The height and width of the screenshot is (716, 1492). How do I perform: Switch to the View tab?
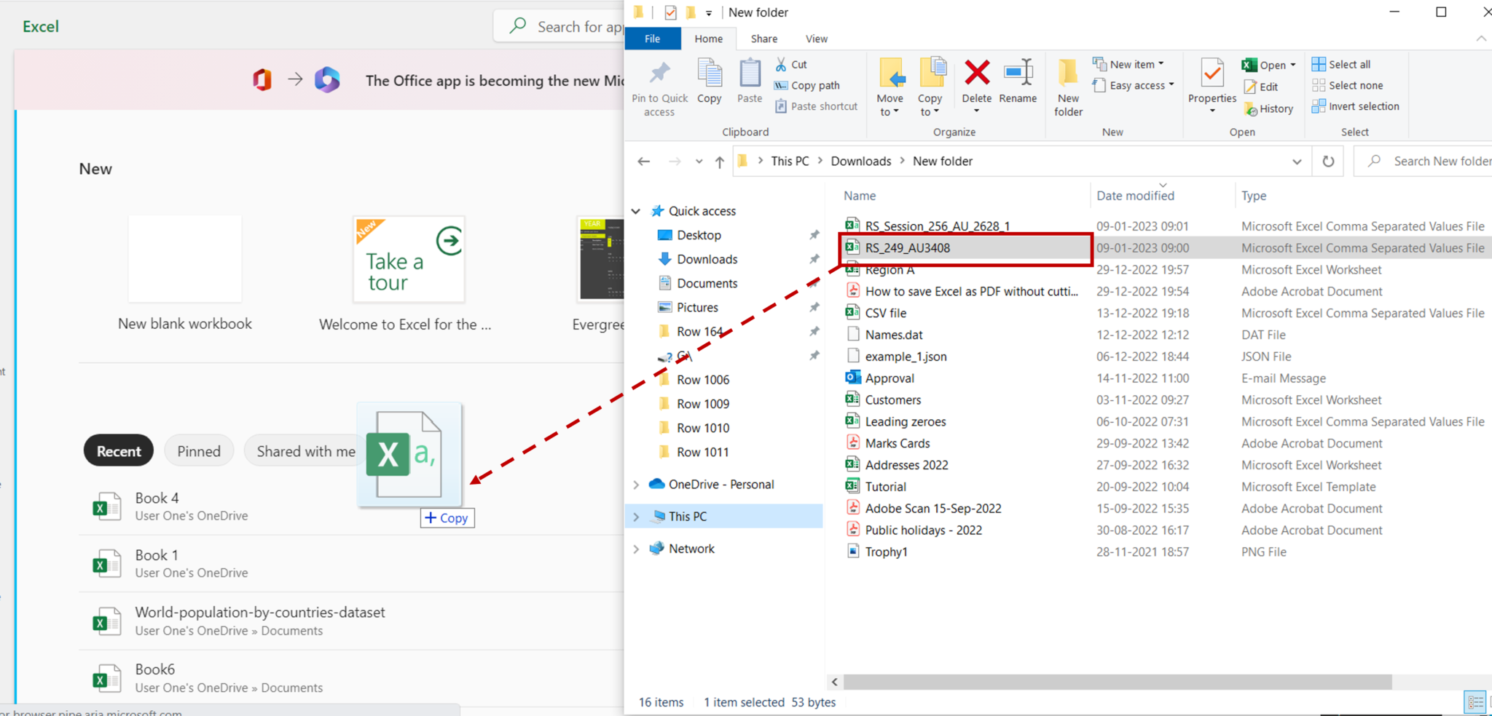pos(816,39)
